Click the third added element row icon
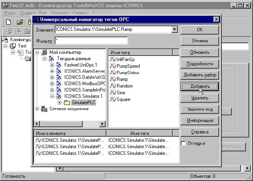This screenshot has width=253, height=181. [38, 153]
